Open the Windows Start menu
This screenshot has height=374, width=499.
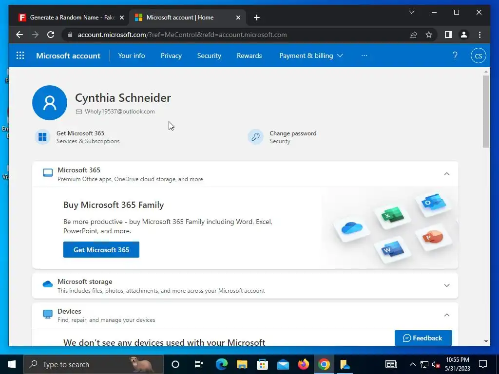pos(12,364)
